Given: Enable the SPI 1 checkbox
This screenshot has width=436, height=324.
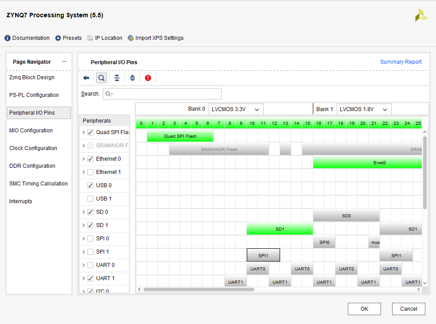Looking at the screenshot, I should (x=90, y=252).
